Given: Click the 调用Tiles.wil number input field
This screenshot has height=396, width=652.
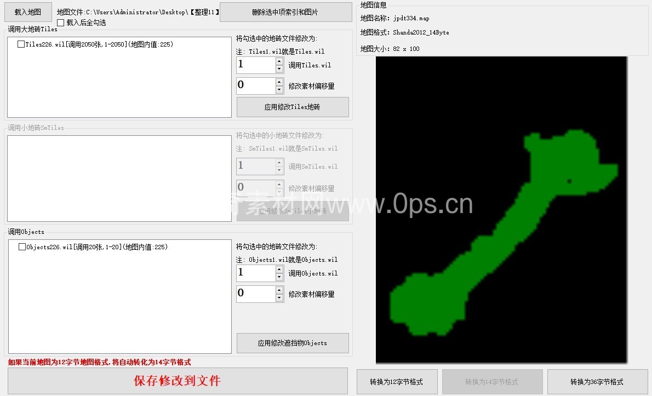Looking at the screenshot, I should click(x=255, y=65).
